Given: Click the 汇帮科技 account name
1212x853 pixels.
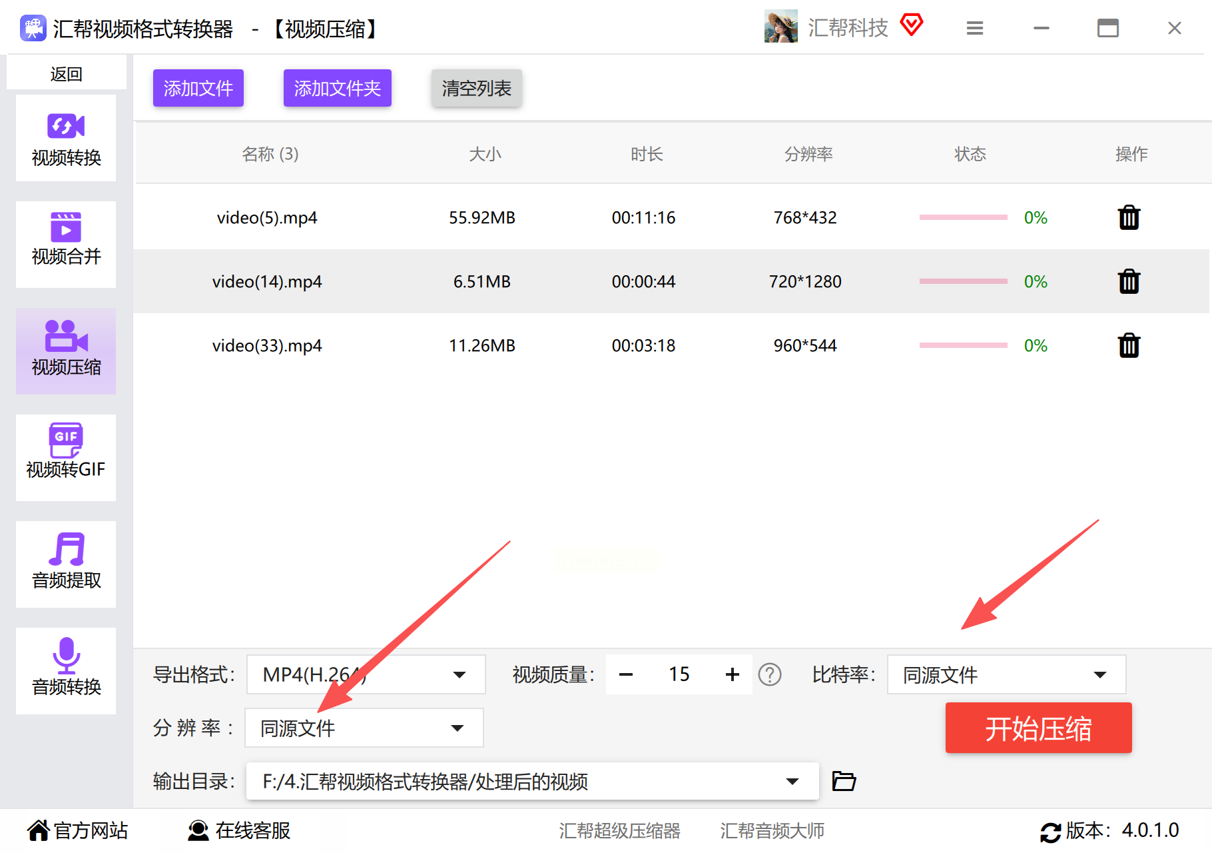Looking at the screenshot, I should [848, 27].
